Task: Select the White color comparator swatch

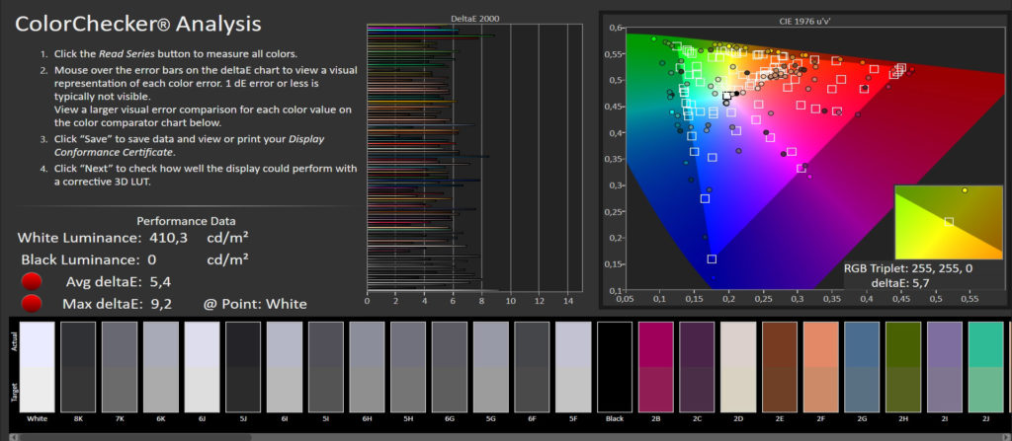Action: (x=37, y=367)
